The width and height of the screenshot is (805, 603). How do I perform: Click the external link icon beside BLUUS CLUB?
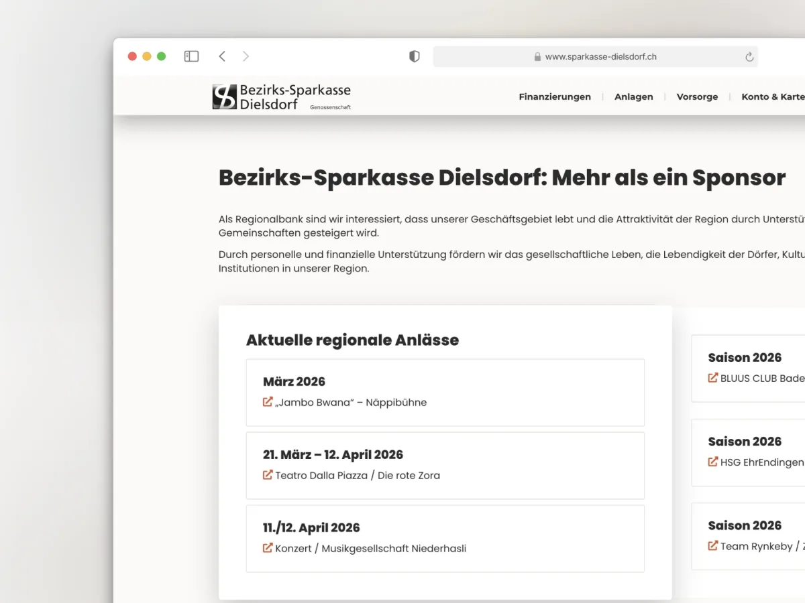point(713,378)
